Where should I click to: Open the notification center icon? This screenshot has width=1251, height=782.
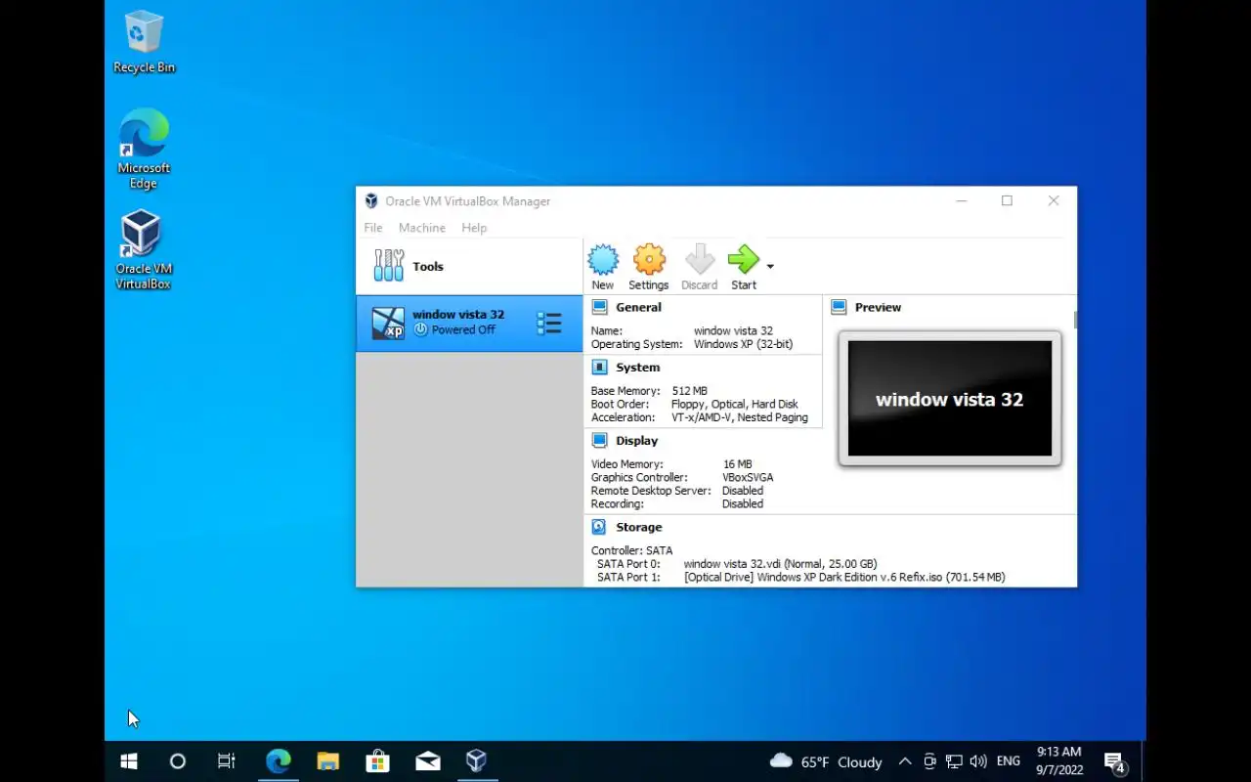point(1114,761)
